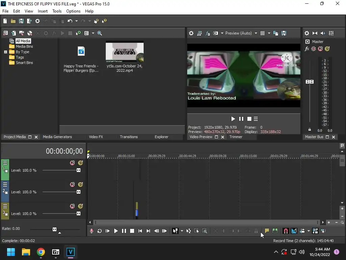Image resolution: width=346 pixels, height=260 pixels.
Task: Open a project with folder icon
Action: coord(13,21)
